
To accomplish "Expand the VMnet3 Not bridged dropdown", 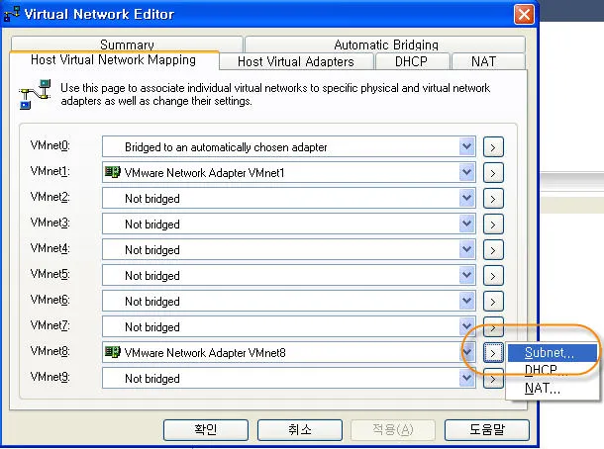I will tap(467, 224).
